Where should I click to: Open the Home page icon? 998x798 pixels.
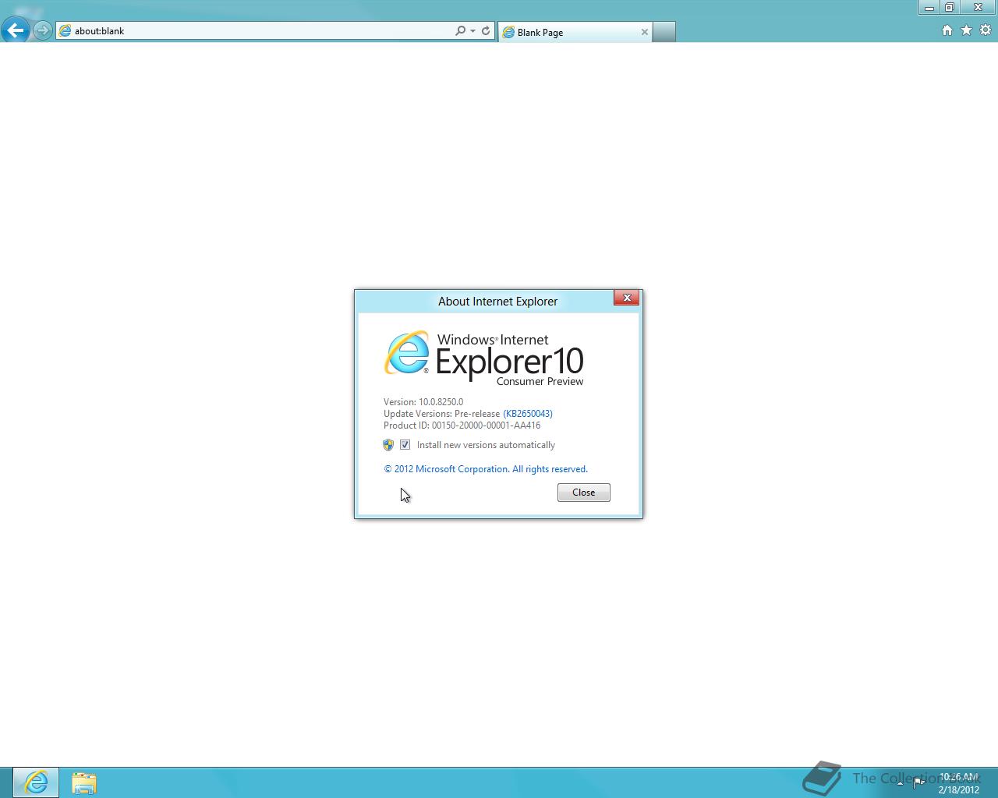[947, 30]
